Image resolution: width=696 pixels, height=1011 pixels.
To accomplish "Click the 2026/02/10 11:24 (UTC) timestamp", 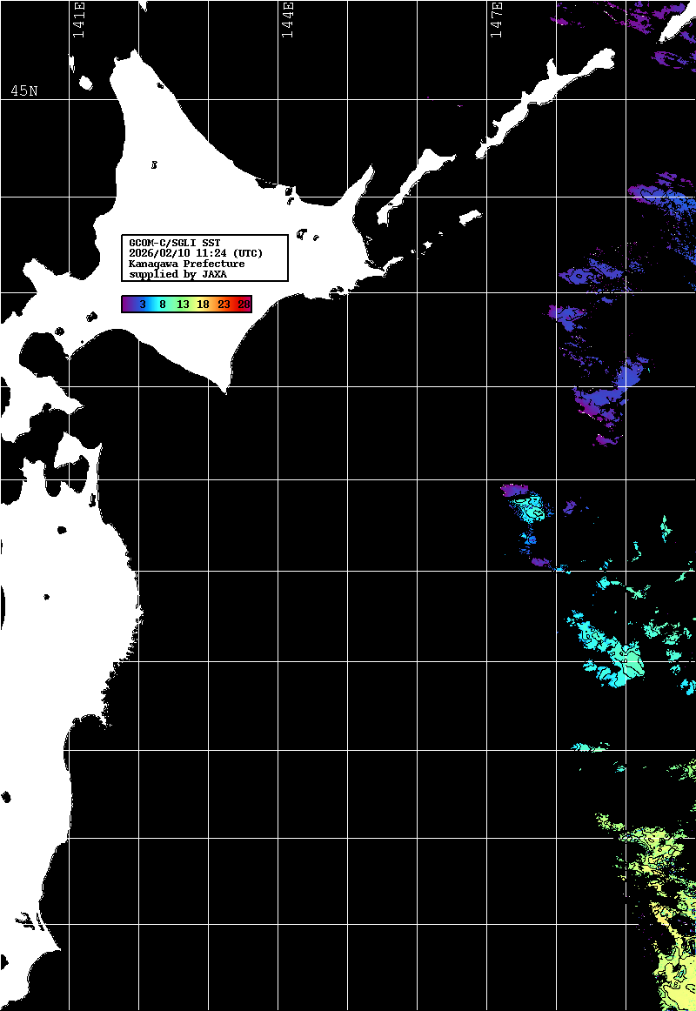I will click(195, 253).
